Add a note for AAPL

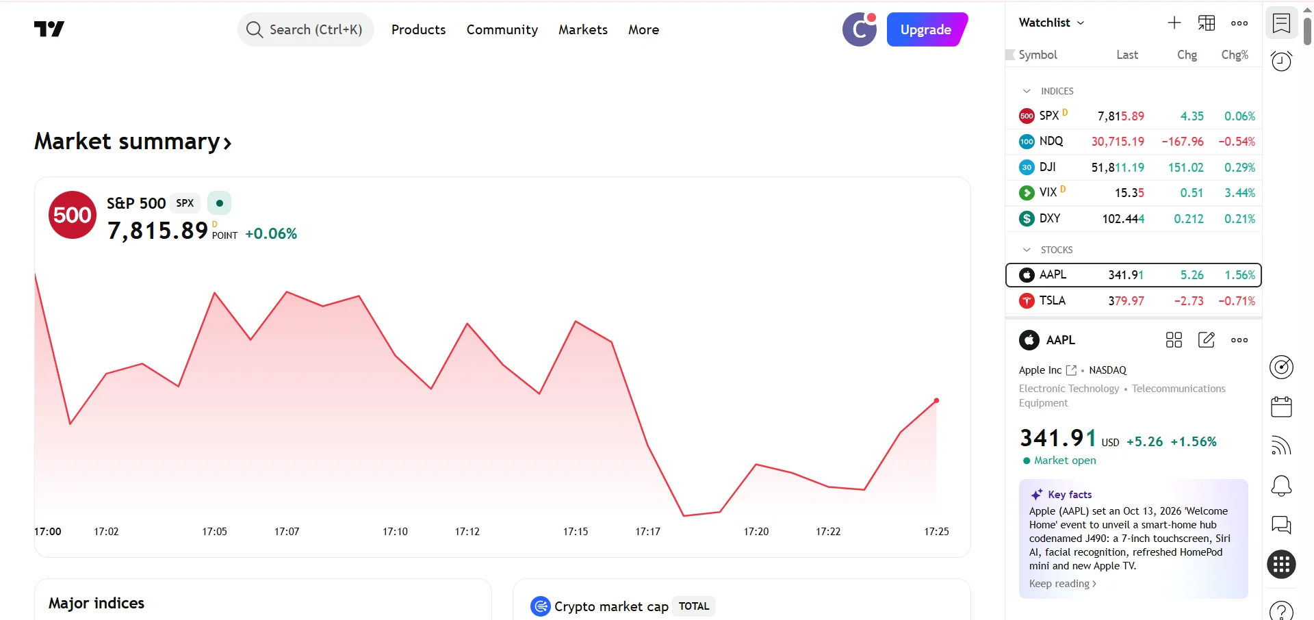tap(1207, 340)
